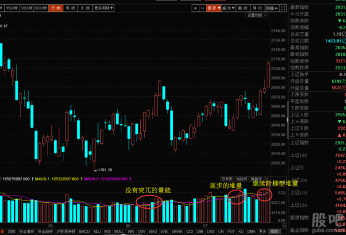
Task: Switch to the 60分钟 period
Action: click(41, 8)
